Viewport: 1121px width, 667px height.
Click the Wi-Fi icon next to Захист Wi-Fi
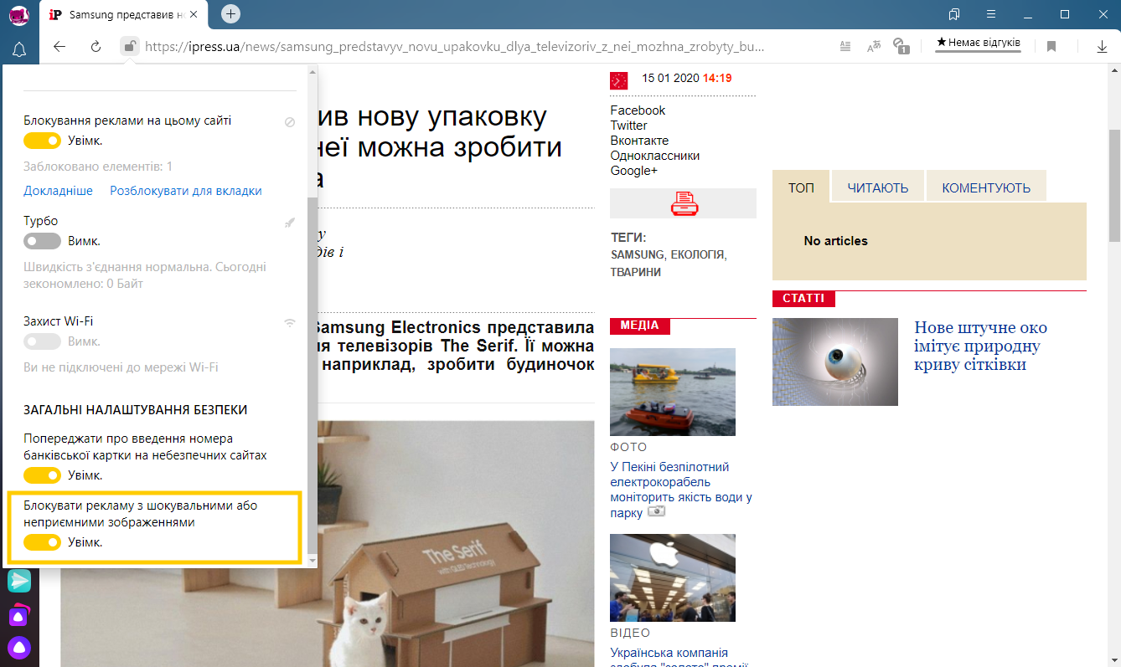[290, 322]
